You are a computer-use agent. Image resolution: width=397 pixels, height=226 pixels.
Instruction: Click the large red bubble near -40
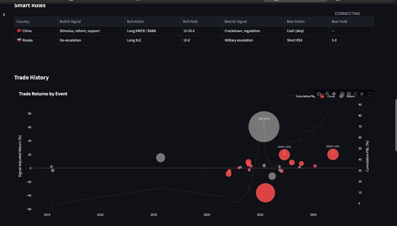(x=265, y=193)
